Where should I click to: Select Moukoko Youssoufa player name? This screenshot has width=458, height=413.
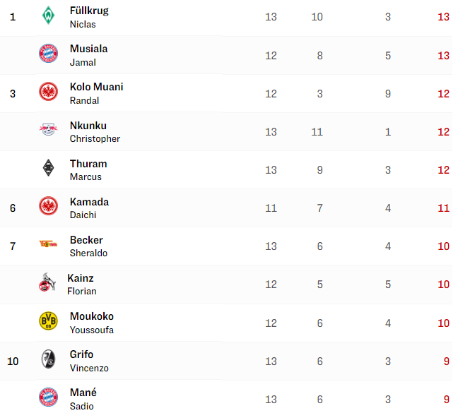tap(92, 323)
